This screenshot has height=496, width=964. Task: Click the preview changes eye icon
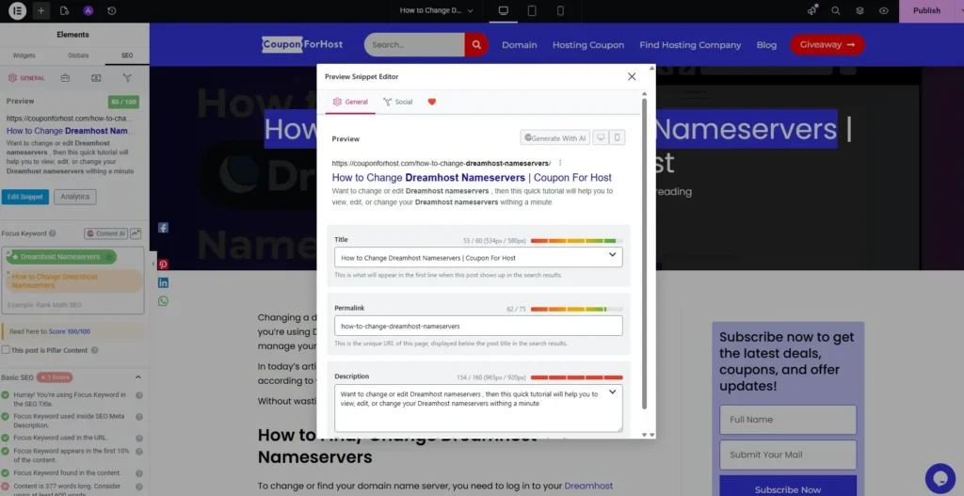(883, 10)
